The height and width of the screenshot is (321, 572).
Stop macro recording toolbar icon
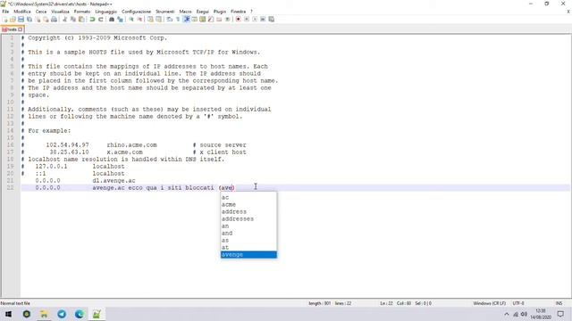coord(247,20)
